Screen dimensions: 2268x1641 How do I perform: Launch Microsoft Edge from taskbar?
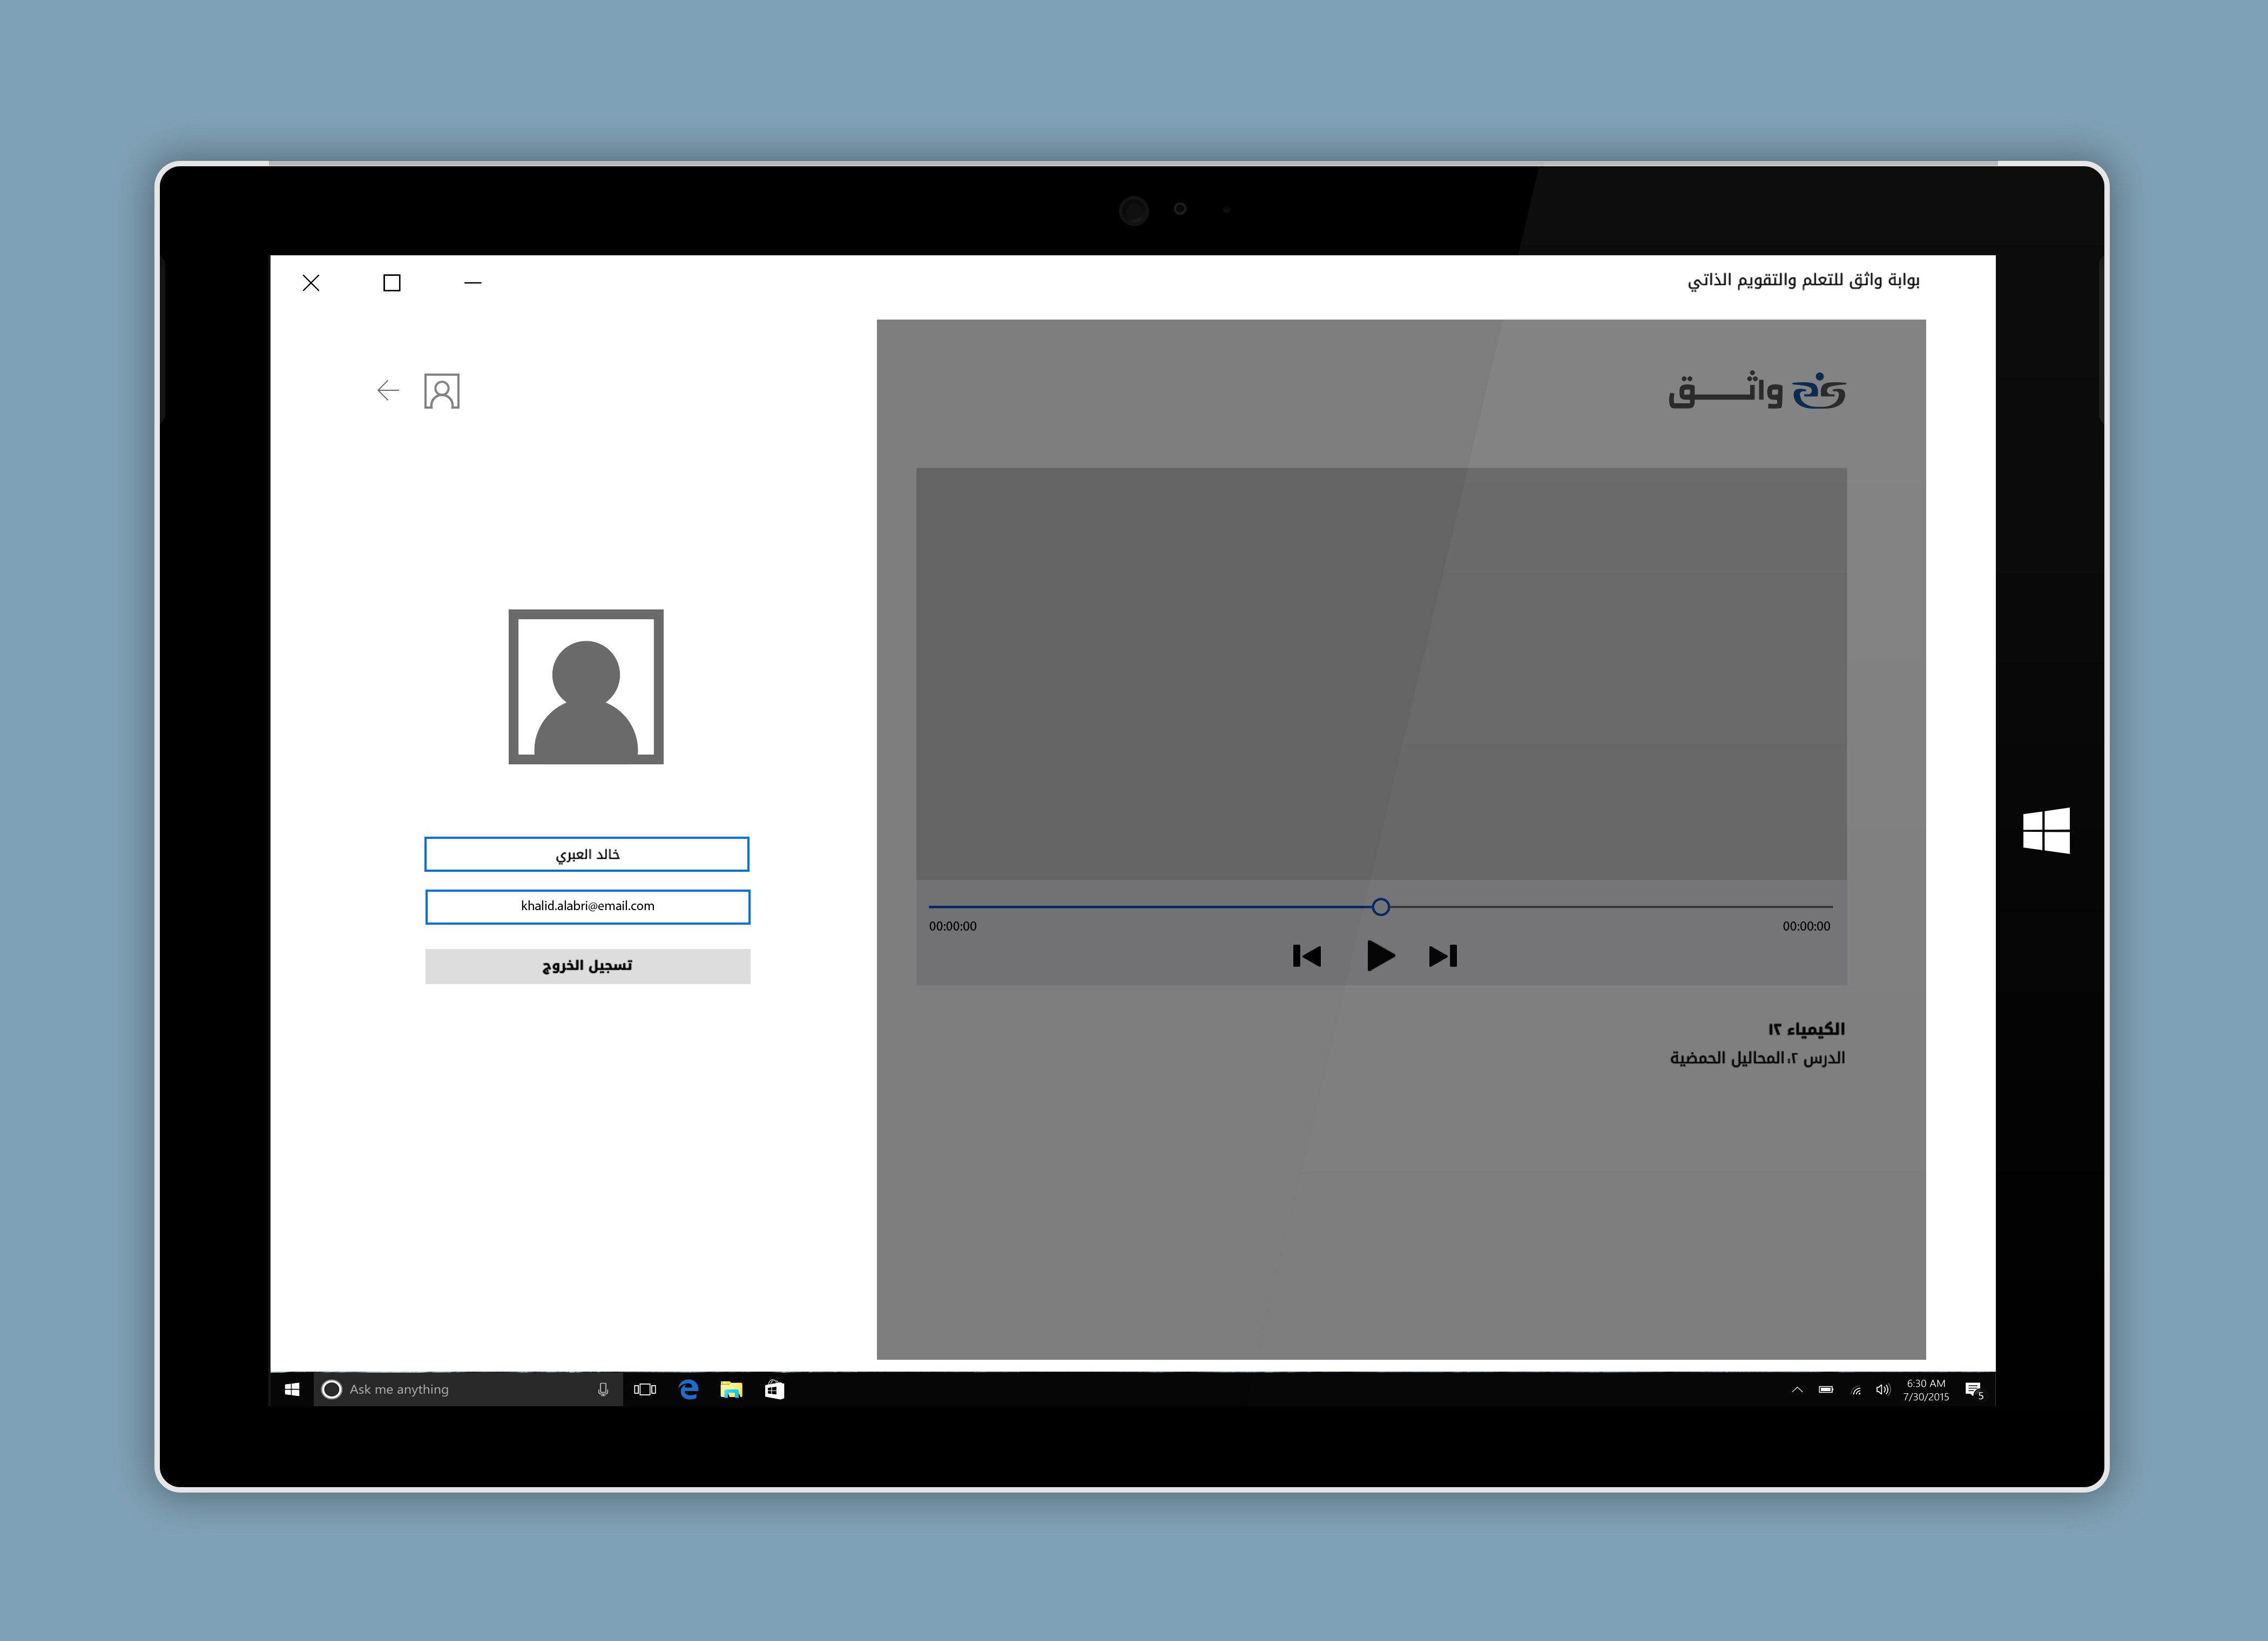coord(688,1389)
